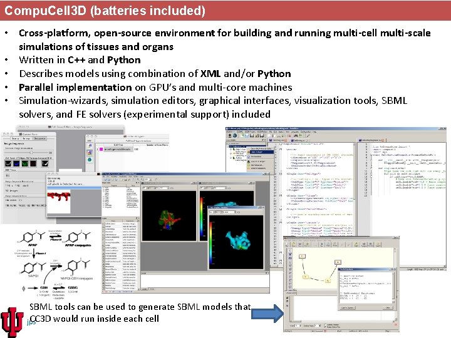This screenshot has width=451, height=338.
Task: Choose the highlighted context menu entry in Twedit
Action: 262,152
